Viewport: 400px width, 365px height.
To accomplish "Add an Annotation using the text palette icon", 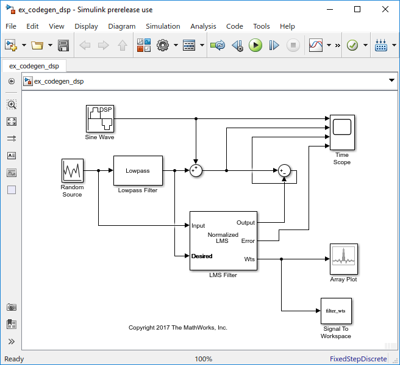I will (12, 156).
